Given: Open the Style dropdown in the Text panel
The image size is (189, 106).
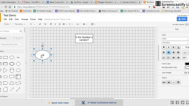Looking at the screenshot, I should tap(175, 39).
